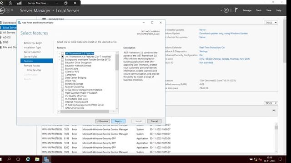
Task: Go back using Server Manager back arrow
Action: 2,10
